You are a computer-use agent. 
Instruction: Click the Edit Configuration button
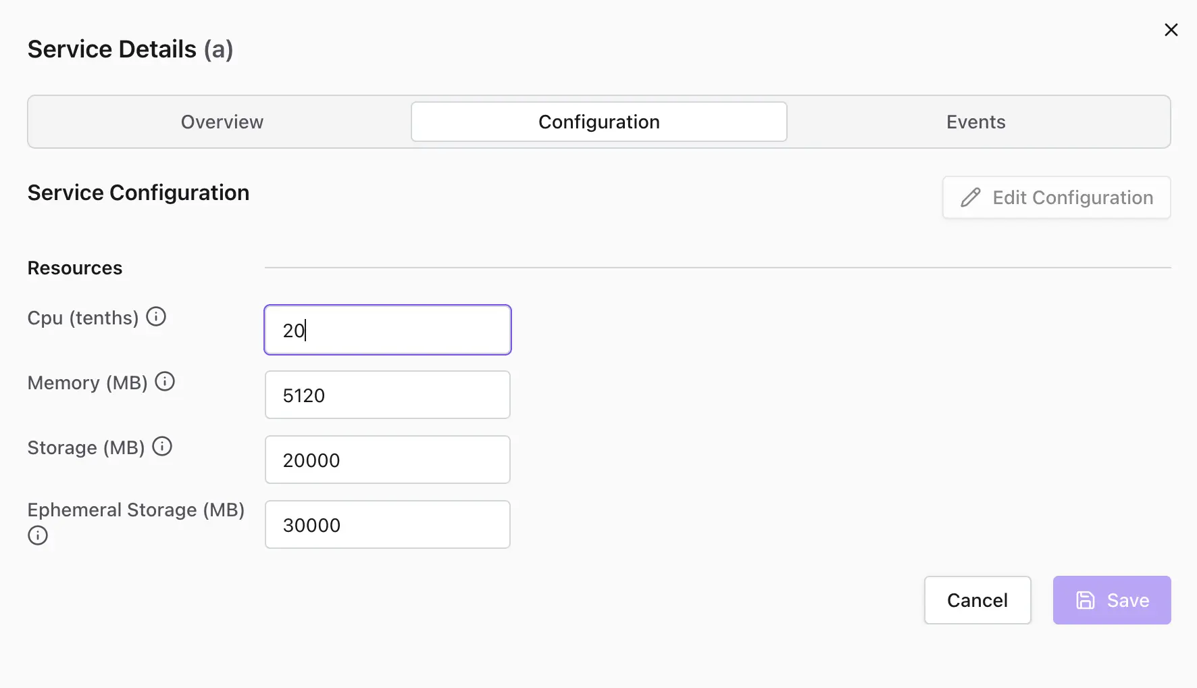tap(1056, 197)
